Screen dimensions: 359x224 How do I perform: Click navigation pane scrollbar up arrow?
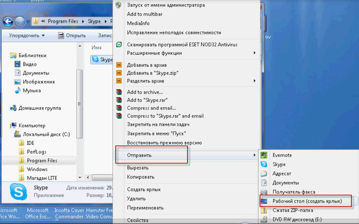[80, 47]
